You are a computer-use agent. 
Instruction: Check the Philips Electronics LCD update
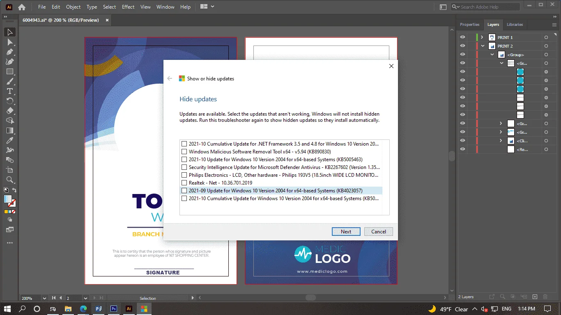pos(184,175)
